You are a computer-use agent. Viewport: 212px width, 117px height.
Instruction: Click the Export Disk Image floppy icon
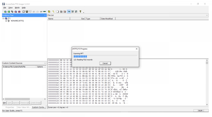point(27,12)
